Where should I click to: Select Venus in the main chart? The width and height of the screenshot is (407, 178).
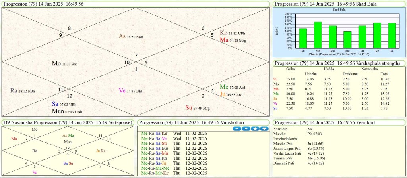(x=130, y=90)
